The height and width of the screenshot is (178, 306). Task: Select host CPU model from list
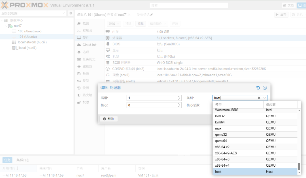tap(255, 172)
